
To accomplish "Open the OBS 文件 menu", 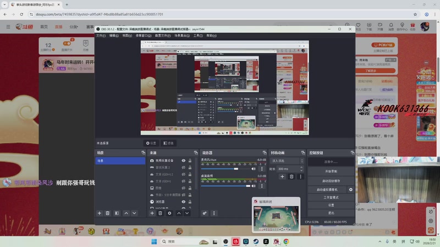I will (101, 36).
